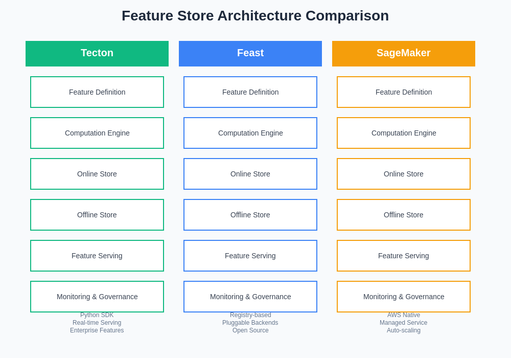Click Feast's Monitoring & Governance box
This screenshot has height=358, width=511.
pos(250,297)
